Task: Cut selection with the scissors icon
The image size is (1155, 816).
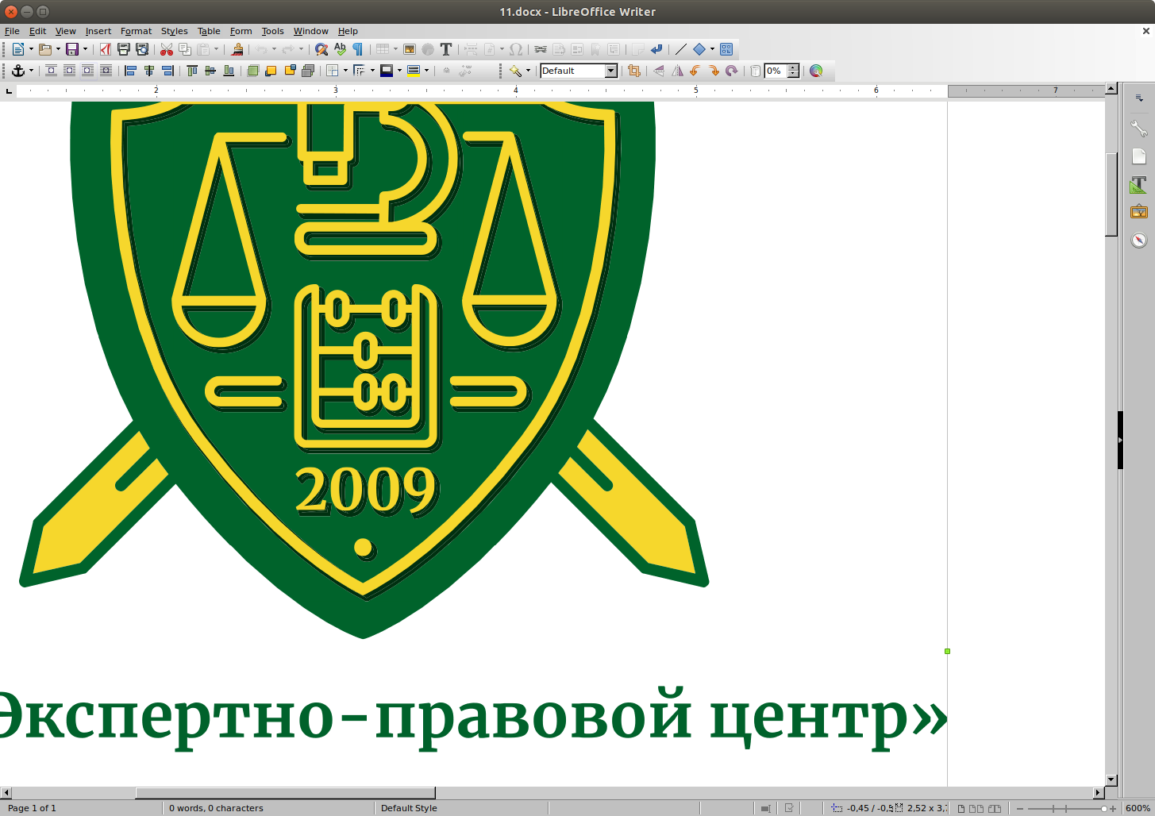Action: tap(166, 49)
